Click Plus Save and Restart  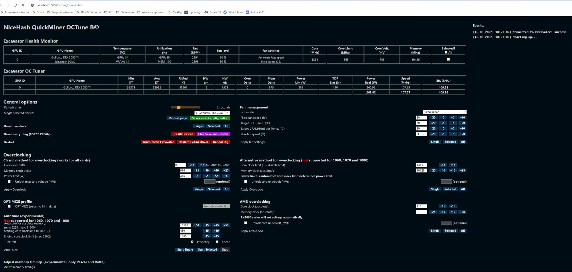tap(213, 134)
